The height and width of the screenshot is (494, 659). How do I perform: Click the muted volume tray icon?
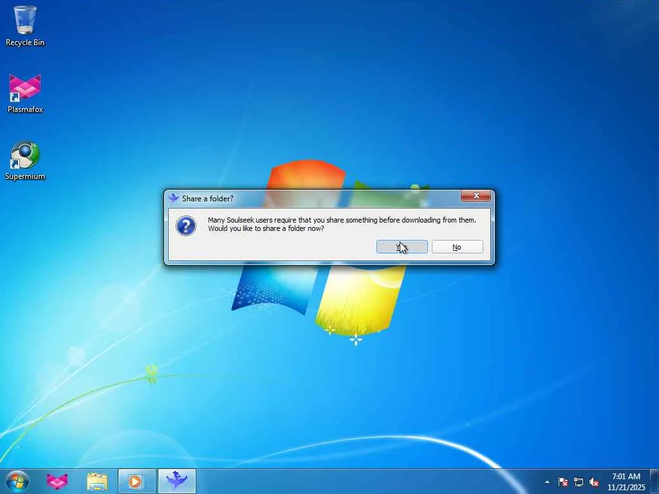coord(594,482)
